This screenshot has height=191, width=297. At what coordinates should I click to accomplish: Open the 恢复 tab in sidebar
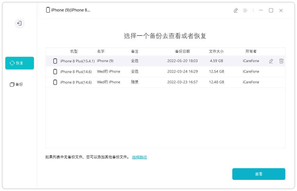coord(19,63)
